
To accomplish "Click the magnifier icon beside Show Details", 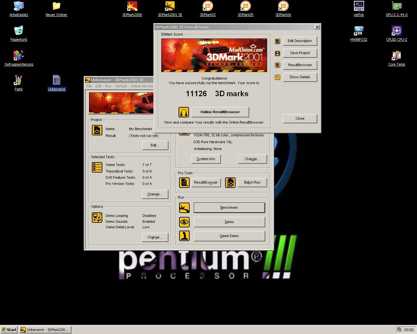I will pos(278,77).
